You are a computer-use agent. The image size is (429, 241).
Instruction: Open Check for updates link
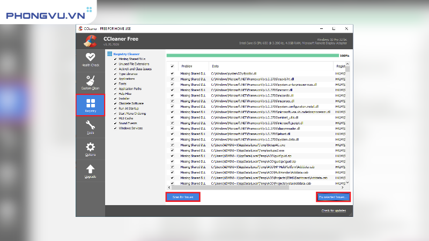[334, 210]
